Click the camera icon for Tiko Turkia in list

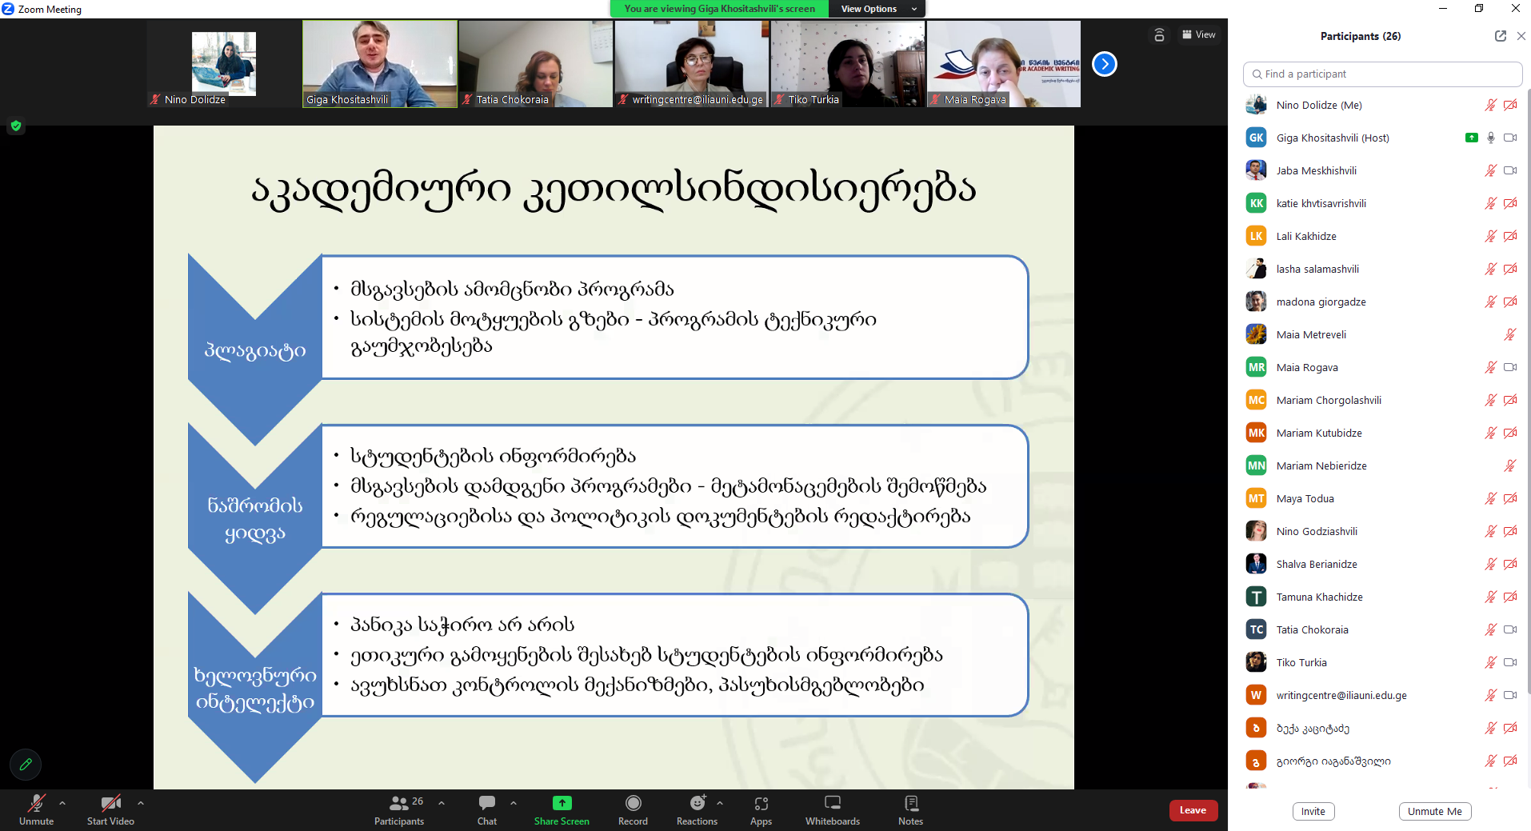[x=1510, y=662]
